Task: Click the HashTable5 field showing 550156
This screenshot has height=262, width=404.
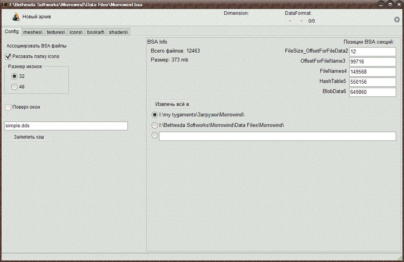Action: (373, 82)
